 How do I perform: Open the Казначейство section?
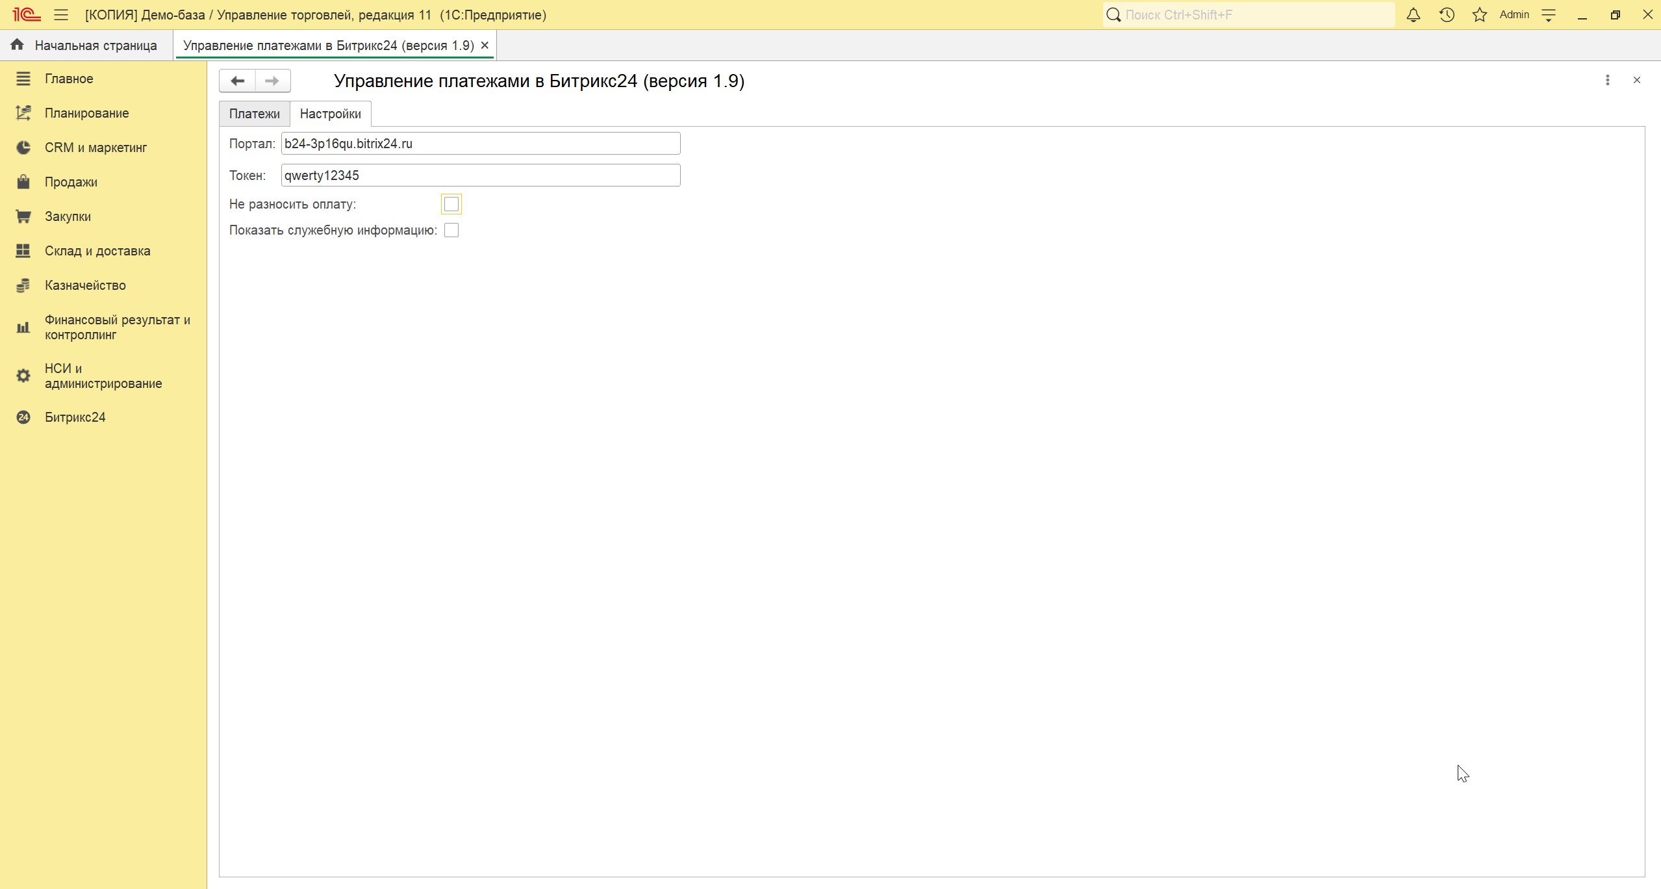click(x=85, y=285)
